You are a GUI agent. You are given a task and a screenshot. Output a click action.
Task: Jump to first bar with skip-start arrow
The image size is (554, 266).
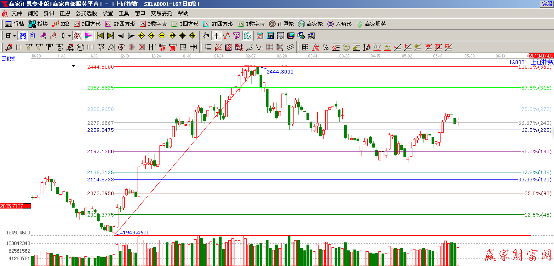pos(101,36)
